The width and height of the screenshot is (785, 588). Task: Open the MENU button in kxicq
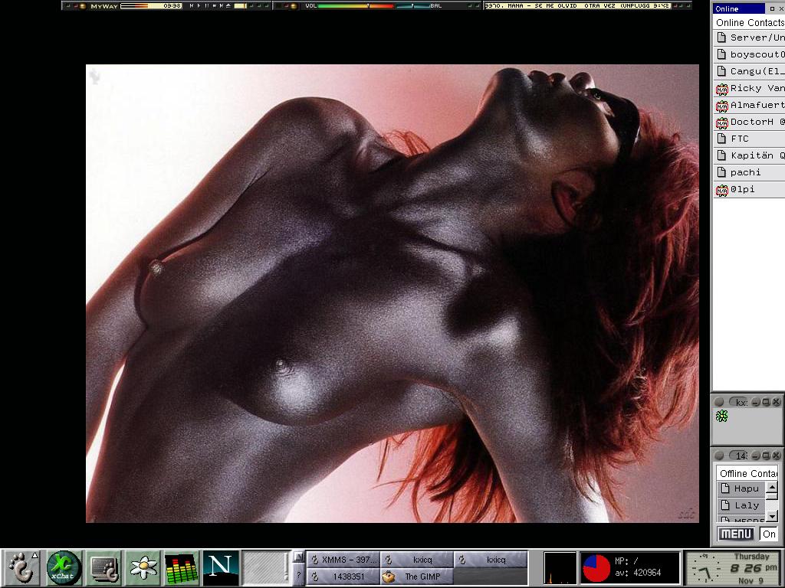coord(736,534)
